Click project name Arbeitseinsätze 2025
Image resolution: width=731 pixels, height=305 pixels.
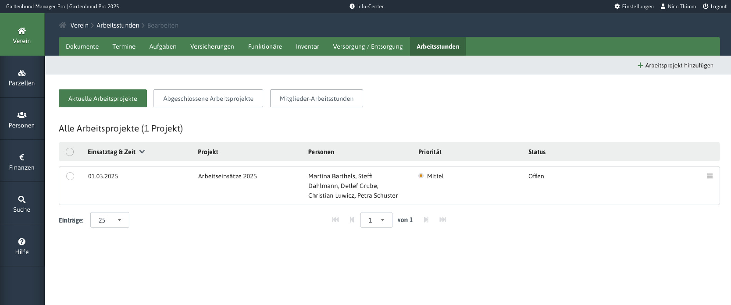tap(227, 176)
